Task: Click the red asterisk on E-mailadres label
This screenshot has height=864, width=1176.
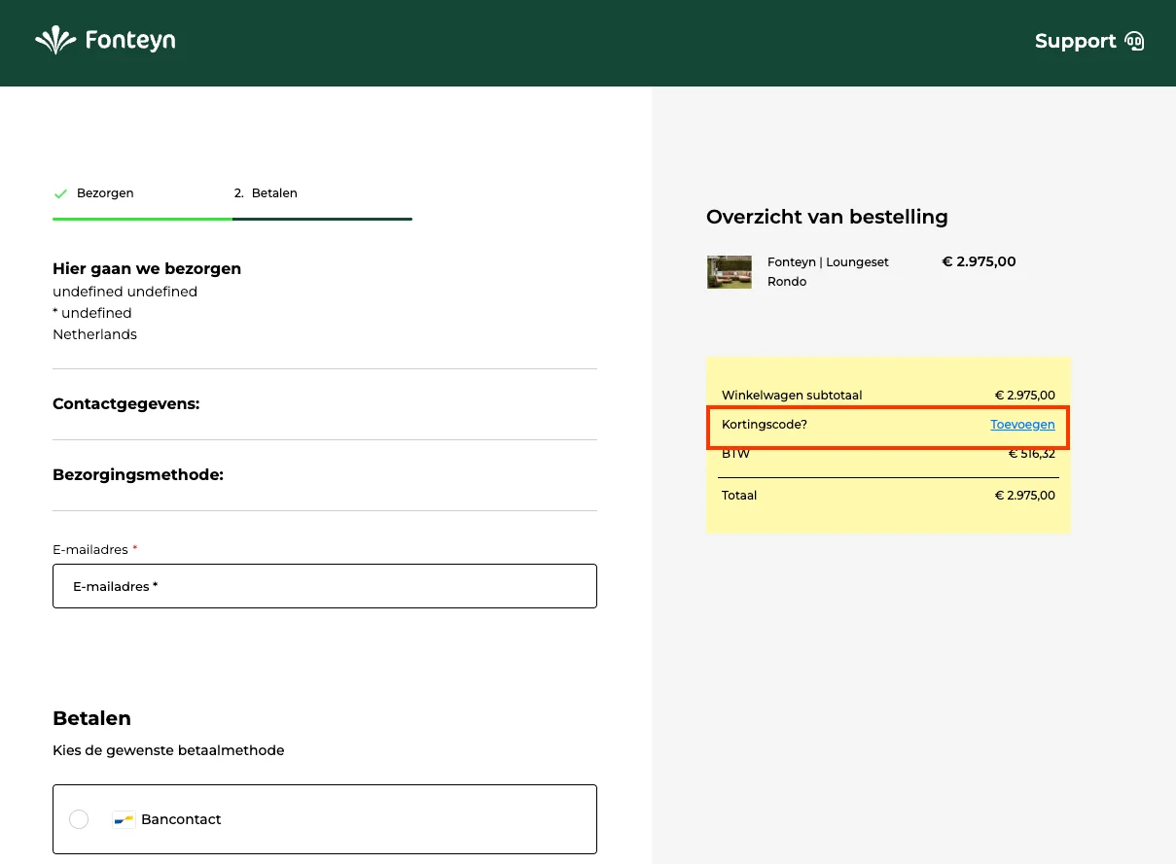Action: [133, 548]
